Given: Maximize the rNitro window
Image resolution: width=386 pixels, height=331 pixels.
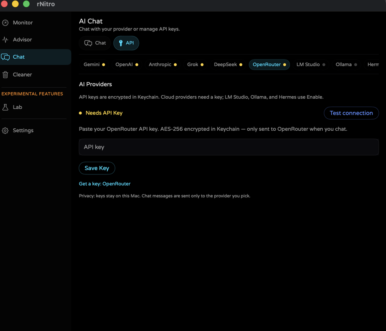Looking at the screenshot, I should pos(26,4).
